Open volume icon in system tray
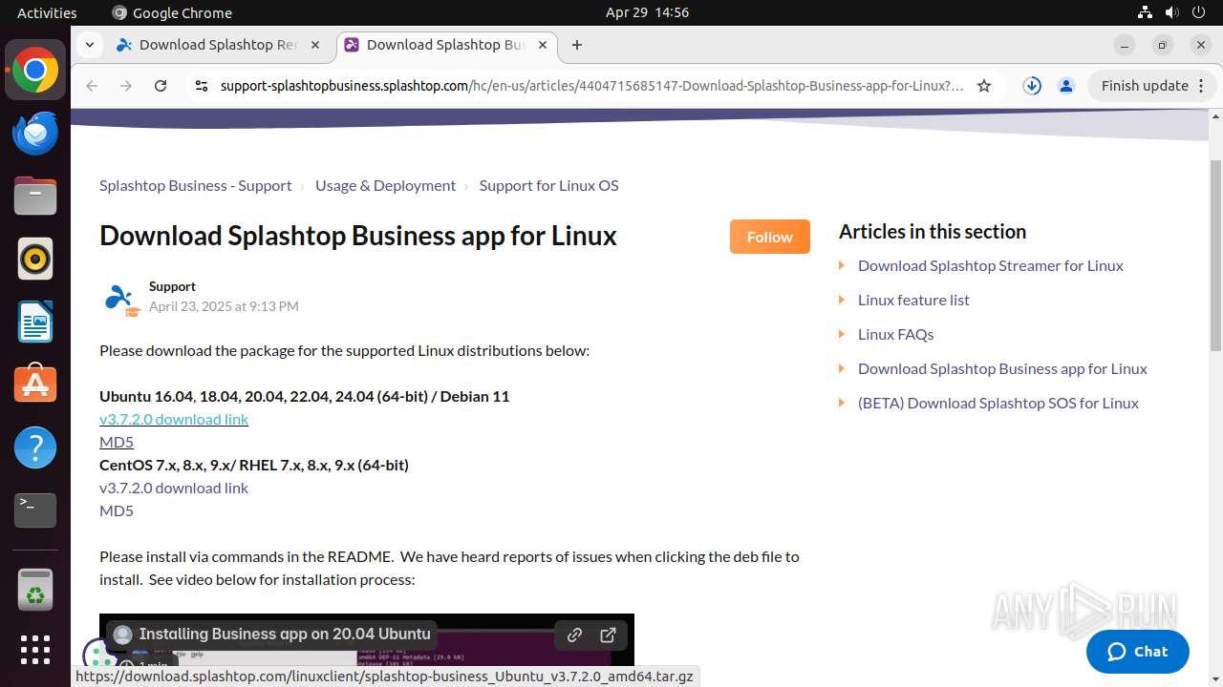This screenshot has height=687, width=1223. (1172, 12)
